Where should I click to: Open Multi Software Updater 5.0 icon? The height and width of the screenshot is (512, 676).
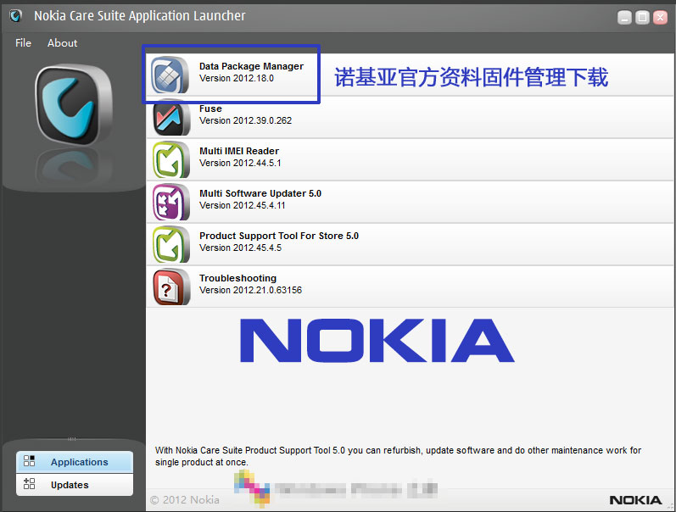click(171, 202)
